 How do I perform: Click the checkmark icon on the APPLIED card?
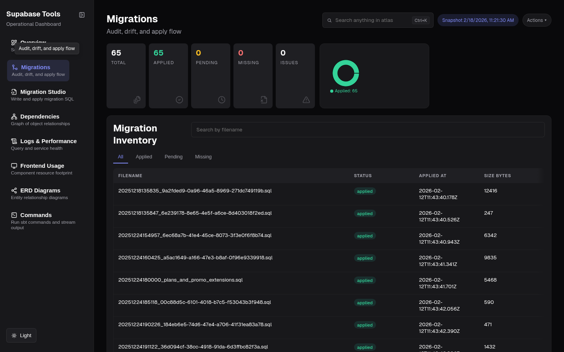coord(179,100)
